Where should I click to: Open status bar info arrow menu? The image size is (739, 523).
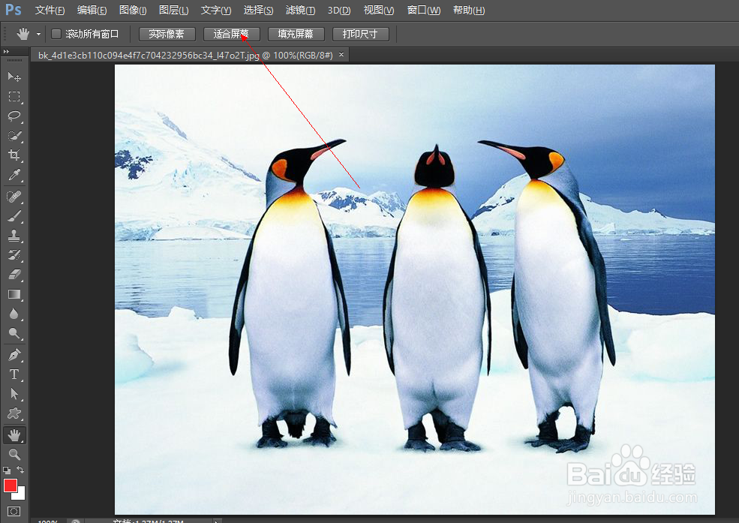click(x=216, y=521)
